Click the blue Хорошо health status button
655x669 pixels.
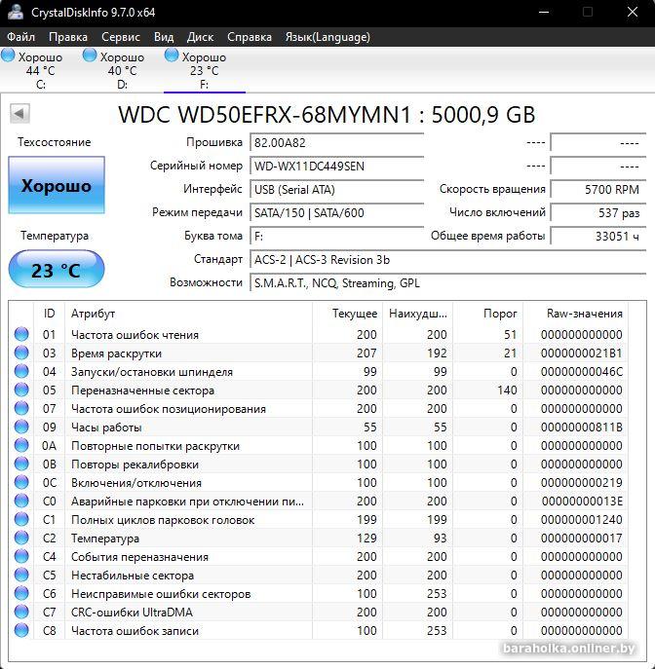(57, 185)
